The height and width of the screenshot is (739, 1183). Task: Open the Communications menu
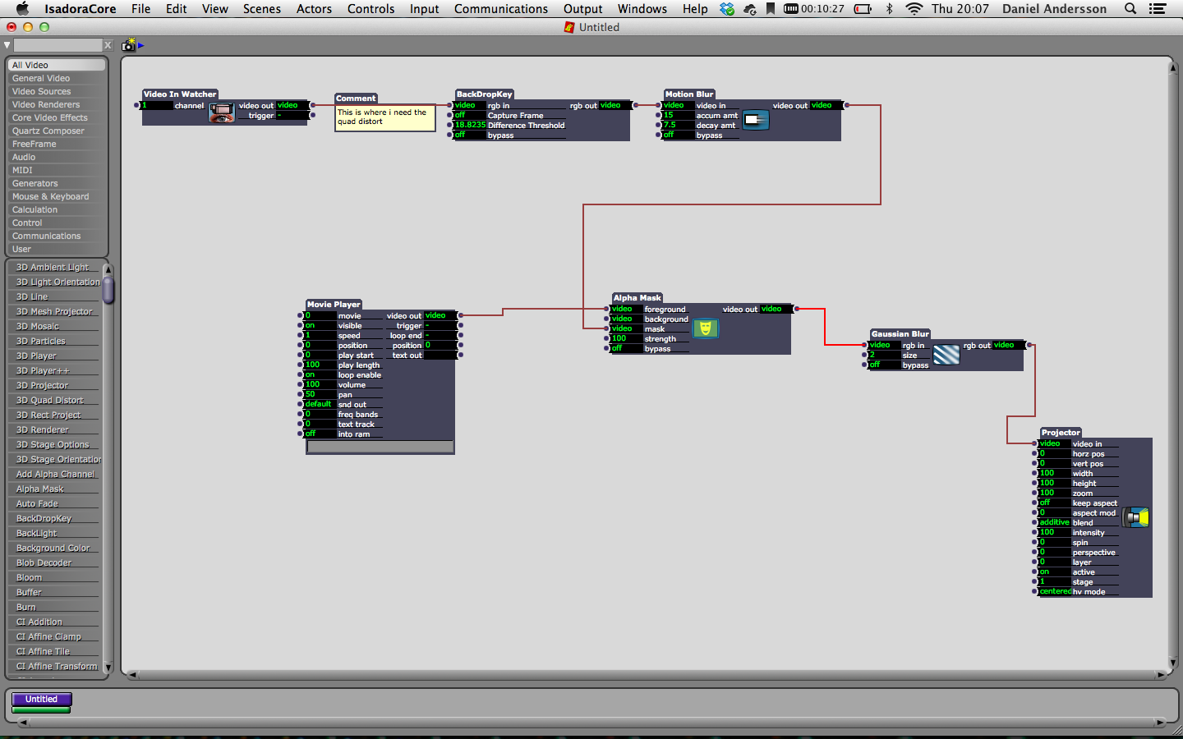point(501,9)
